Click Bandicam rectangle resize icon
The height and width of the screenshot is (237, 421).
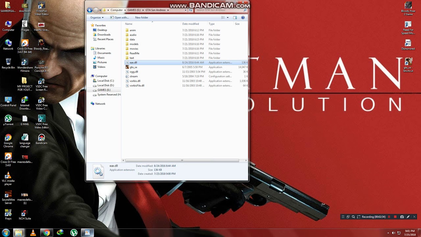[359, 217]
